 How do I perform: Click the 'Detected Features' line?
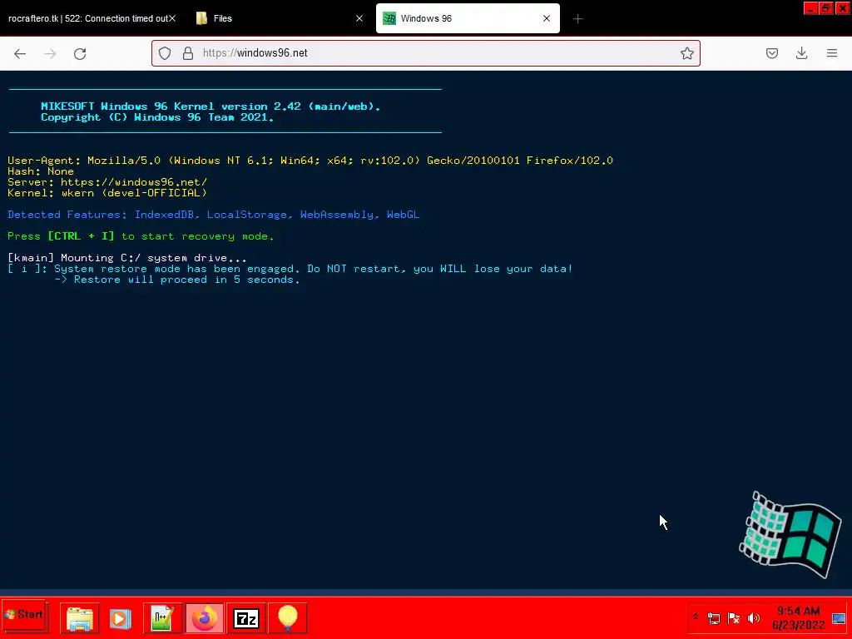[213, 215]
